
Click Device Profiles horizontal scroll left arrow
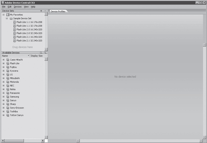(x=78, y=141)
